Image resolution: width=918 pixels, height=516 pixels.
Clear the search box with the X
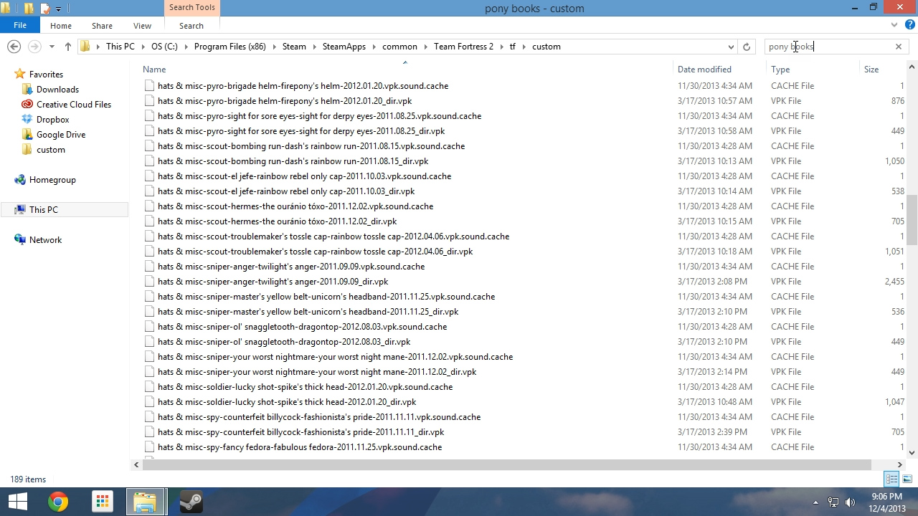898,47
